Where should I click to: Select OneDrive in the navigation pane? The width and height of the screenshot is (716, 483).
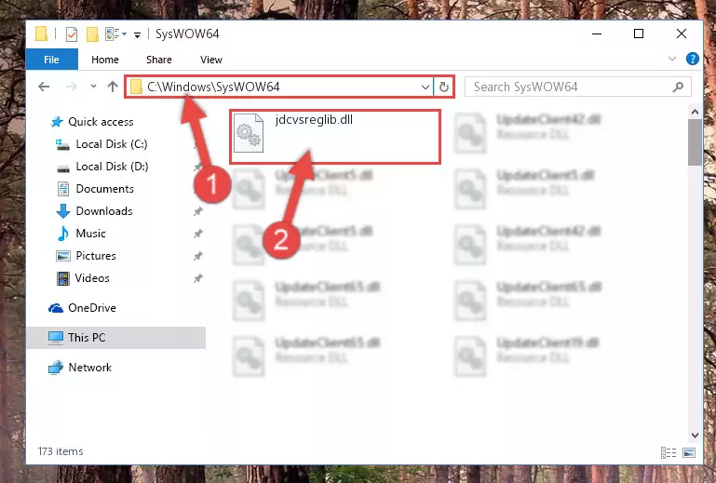(92, 308)
